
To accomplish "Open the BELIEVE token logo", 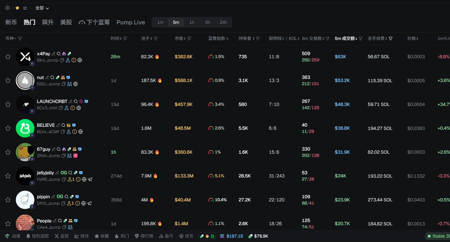I will coord(25,128).
